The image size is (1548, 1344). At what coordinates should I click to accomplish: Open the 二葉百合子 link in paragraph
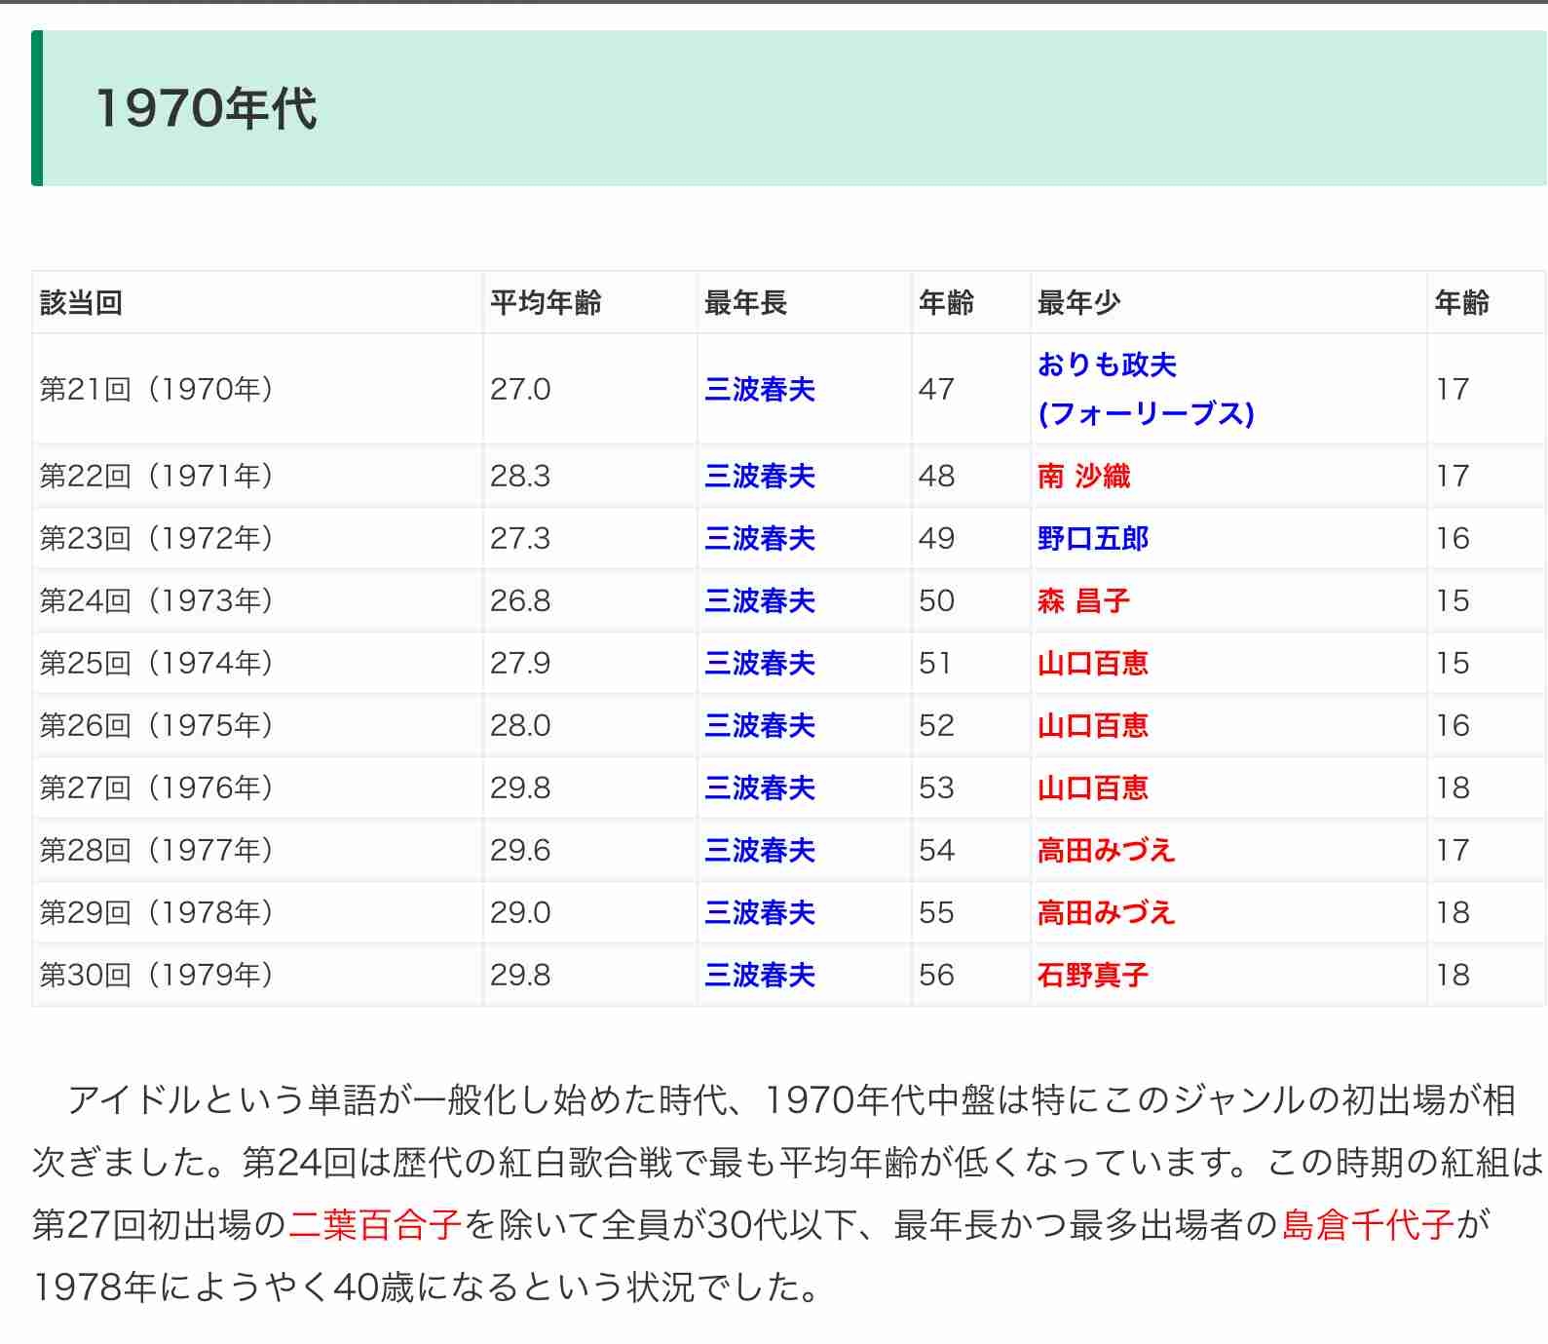pos(375,1225)
